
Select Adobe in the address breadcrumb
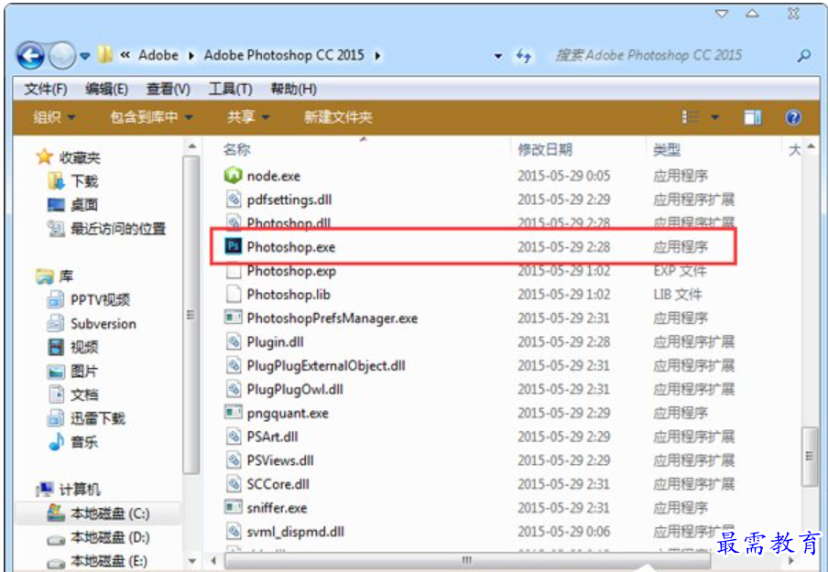158,55
